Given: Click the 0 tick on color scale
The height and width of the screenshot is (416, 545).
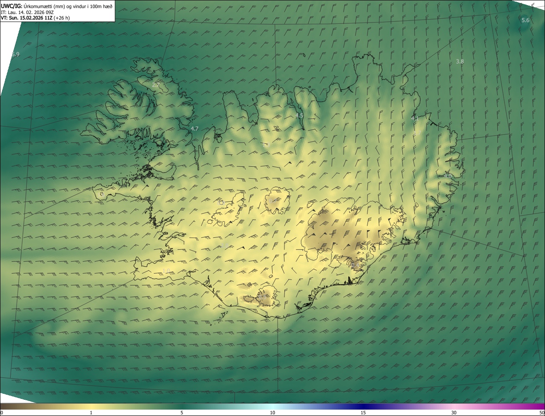Looking at the screenshot, I should (1, 413).
